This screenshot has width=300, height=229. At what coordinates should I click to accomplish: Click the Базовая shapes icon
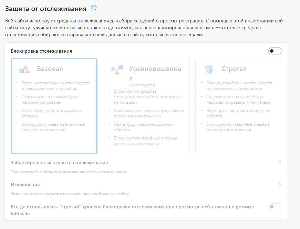coord(24,69)
